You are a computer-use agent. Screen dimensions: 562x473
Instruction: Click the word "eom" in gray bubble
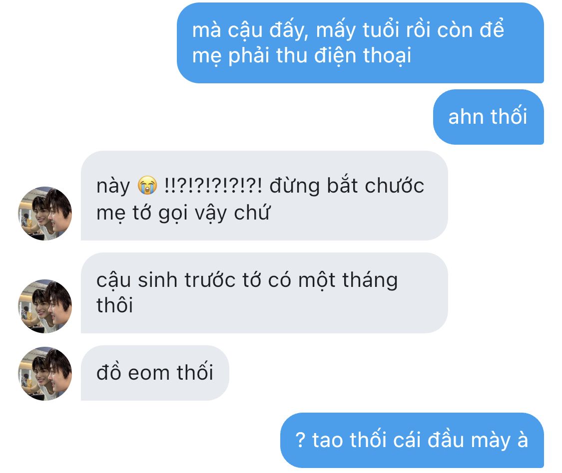pyautogui.click(x=149, y=373)
